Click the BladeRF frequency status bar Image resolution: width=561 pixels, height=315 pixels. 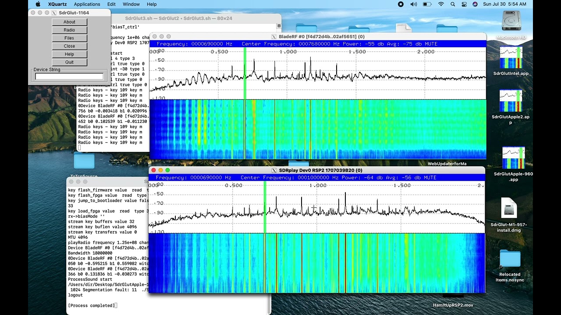(318, 44)
